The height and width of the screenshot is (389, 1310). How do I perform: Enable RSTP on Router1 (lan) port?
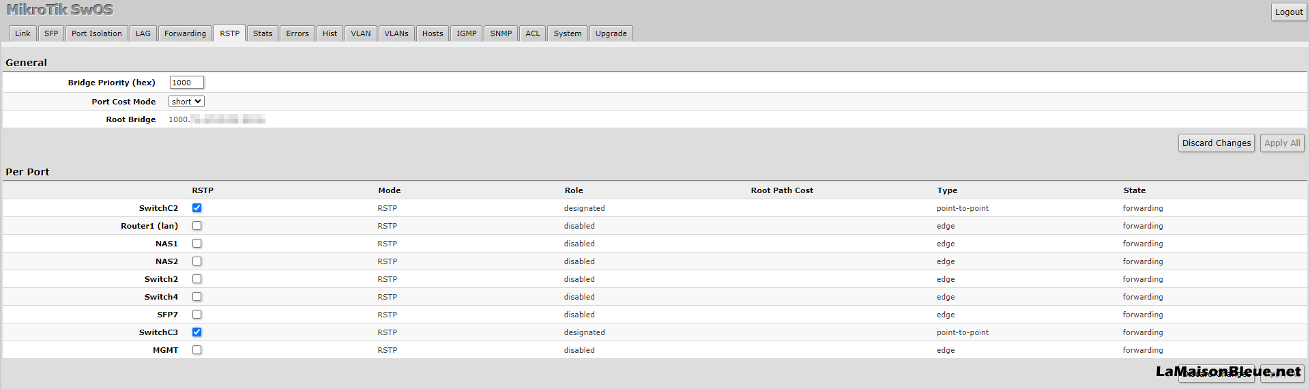(x=196, y=226)
